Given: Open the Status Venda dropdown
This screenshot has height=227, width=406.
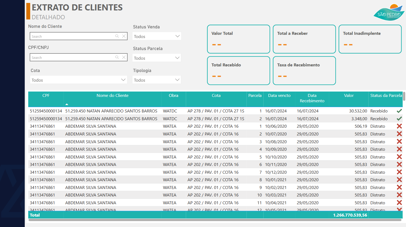Looking at the screenshot, I should coord(157,36).
